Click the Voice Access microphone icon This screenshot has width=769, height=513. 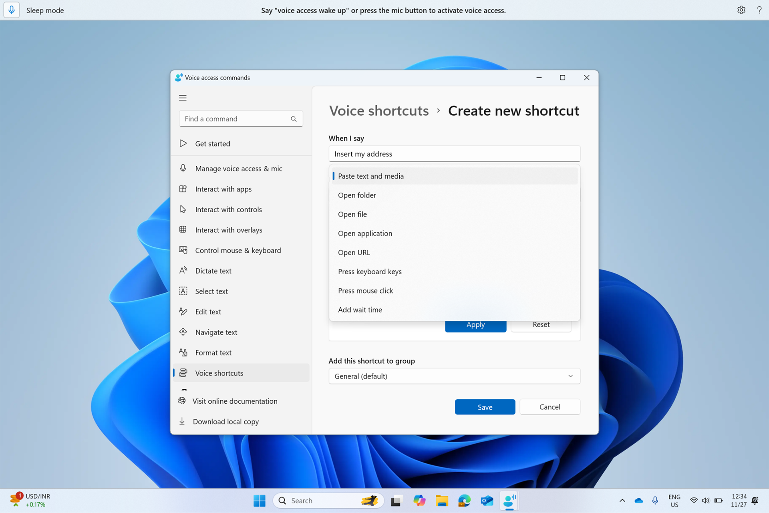(x=12, y=10)
